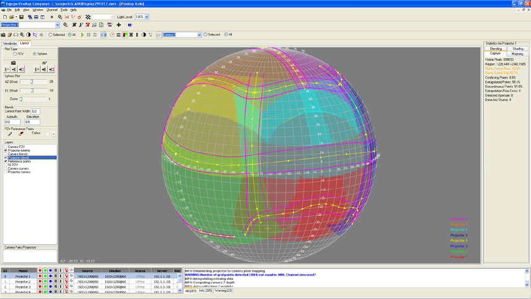Viewport: 531px width, 299px height.
Task: Open the Channel menu
Action: tap(52, 10)
